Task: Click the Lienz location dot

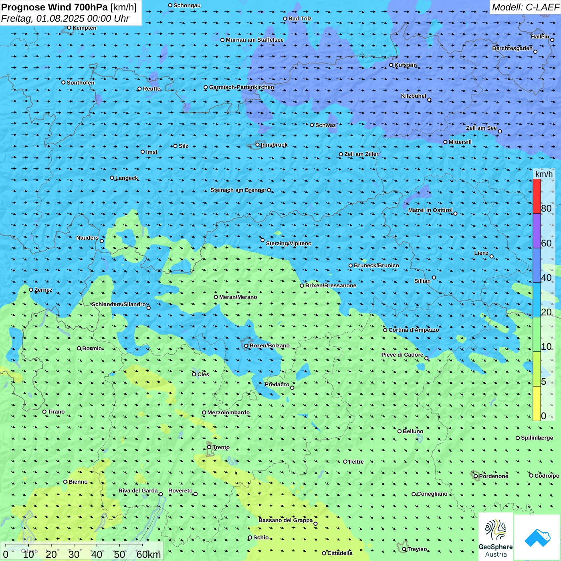Action: [492, 256]
